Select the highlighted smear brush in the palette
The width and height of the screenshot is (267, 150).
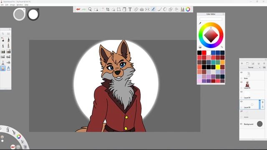(3, 68)
